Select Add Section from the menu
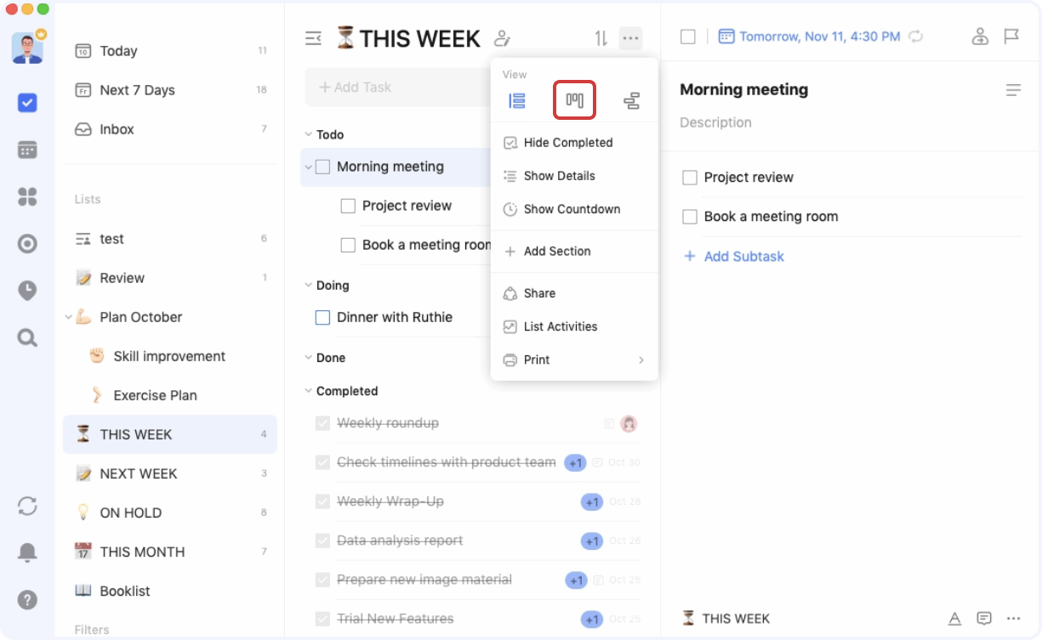The width and height of the screenshot is (1042, 640). pos(558,251)
